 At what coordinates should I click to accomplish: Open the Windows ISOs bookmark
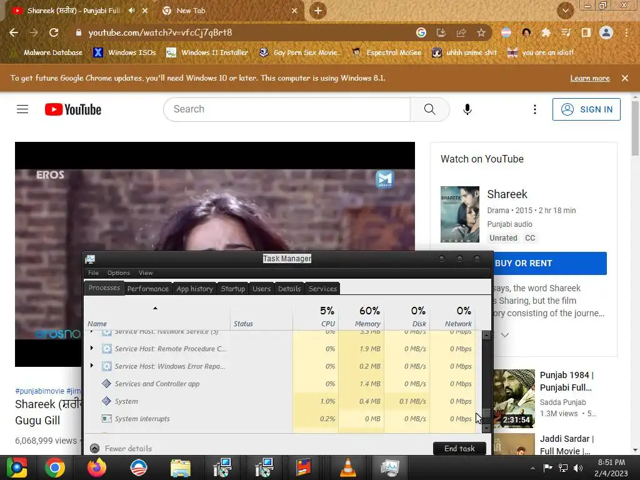[x=124, y=52]
